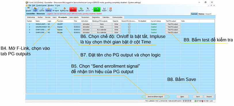Select name cell MODUS LIGHT
The width and height of the screenshot is (234, 106).
coord(41,24)
